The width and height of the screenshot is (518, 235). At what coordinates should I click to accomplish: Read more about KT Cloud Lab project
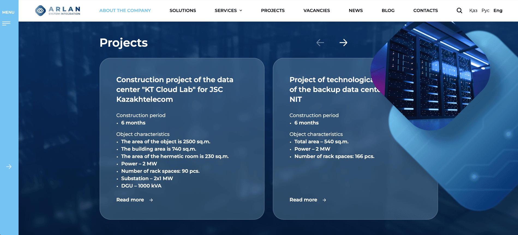(x=130, y=200)
